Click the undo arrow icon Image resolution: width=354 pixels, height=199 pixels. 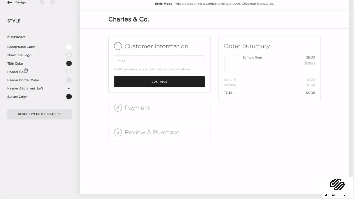click(42, 2)
